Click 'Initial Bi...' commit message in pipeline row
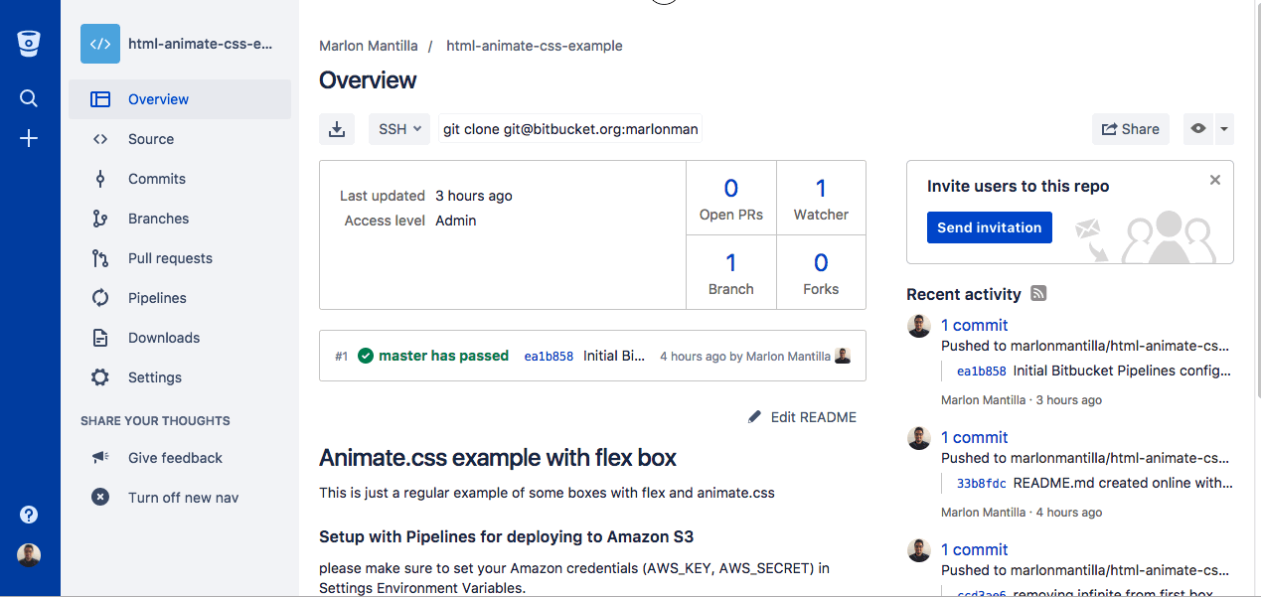The width and height of the screenshot is (1261, 597). (x=614, y=356)
